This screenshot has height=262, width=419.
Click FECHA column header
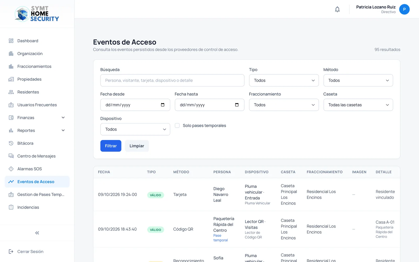(104, 172)
